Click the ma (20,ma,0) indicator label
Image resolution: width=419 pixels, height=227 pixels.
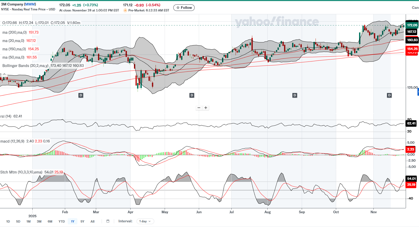pos(13,41)
